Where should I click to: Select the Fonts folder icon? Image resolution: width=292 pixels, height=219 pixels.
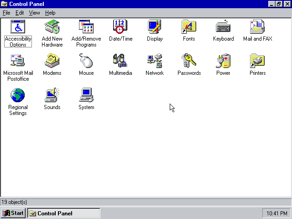click(189, 26)
